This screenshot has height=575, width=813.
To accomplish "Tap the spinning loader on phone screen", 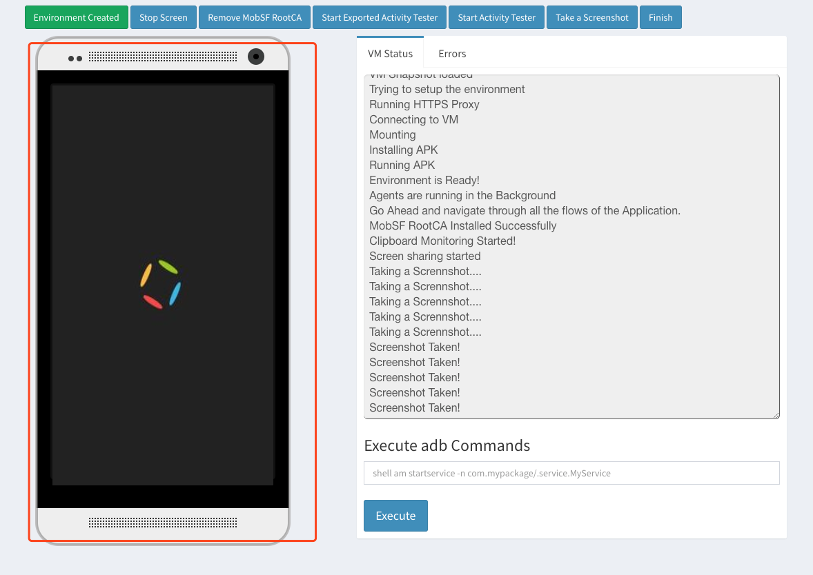I will pyautogui.click(x=161, y=284).
